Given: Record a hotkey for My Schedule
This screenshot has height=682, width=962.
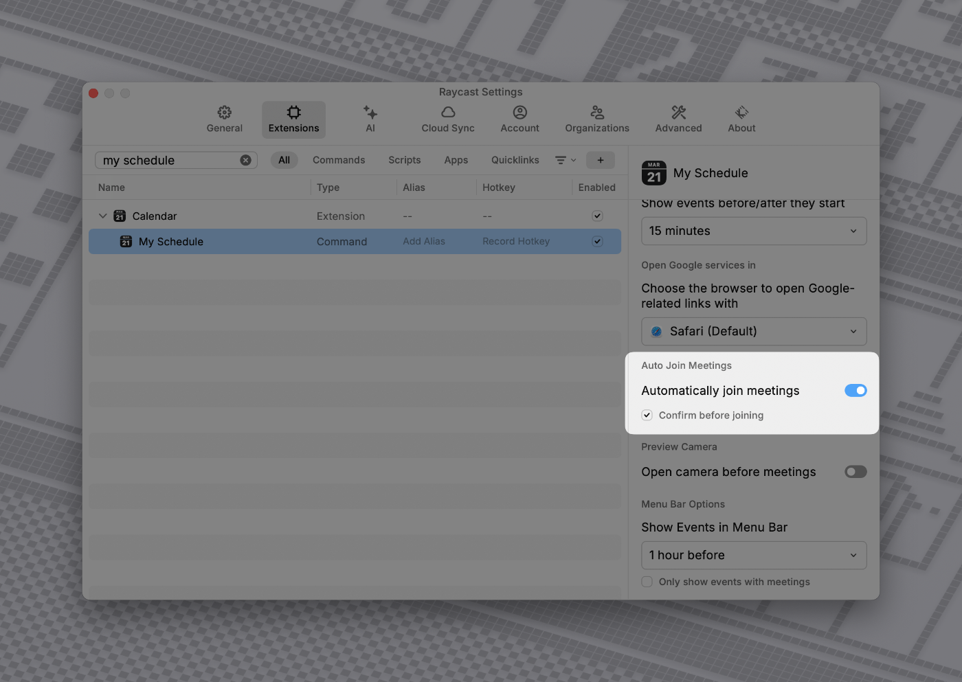Looking at the screenshot, I should click(x=516, y=242).
